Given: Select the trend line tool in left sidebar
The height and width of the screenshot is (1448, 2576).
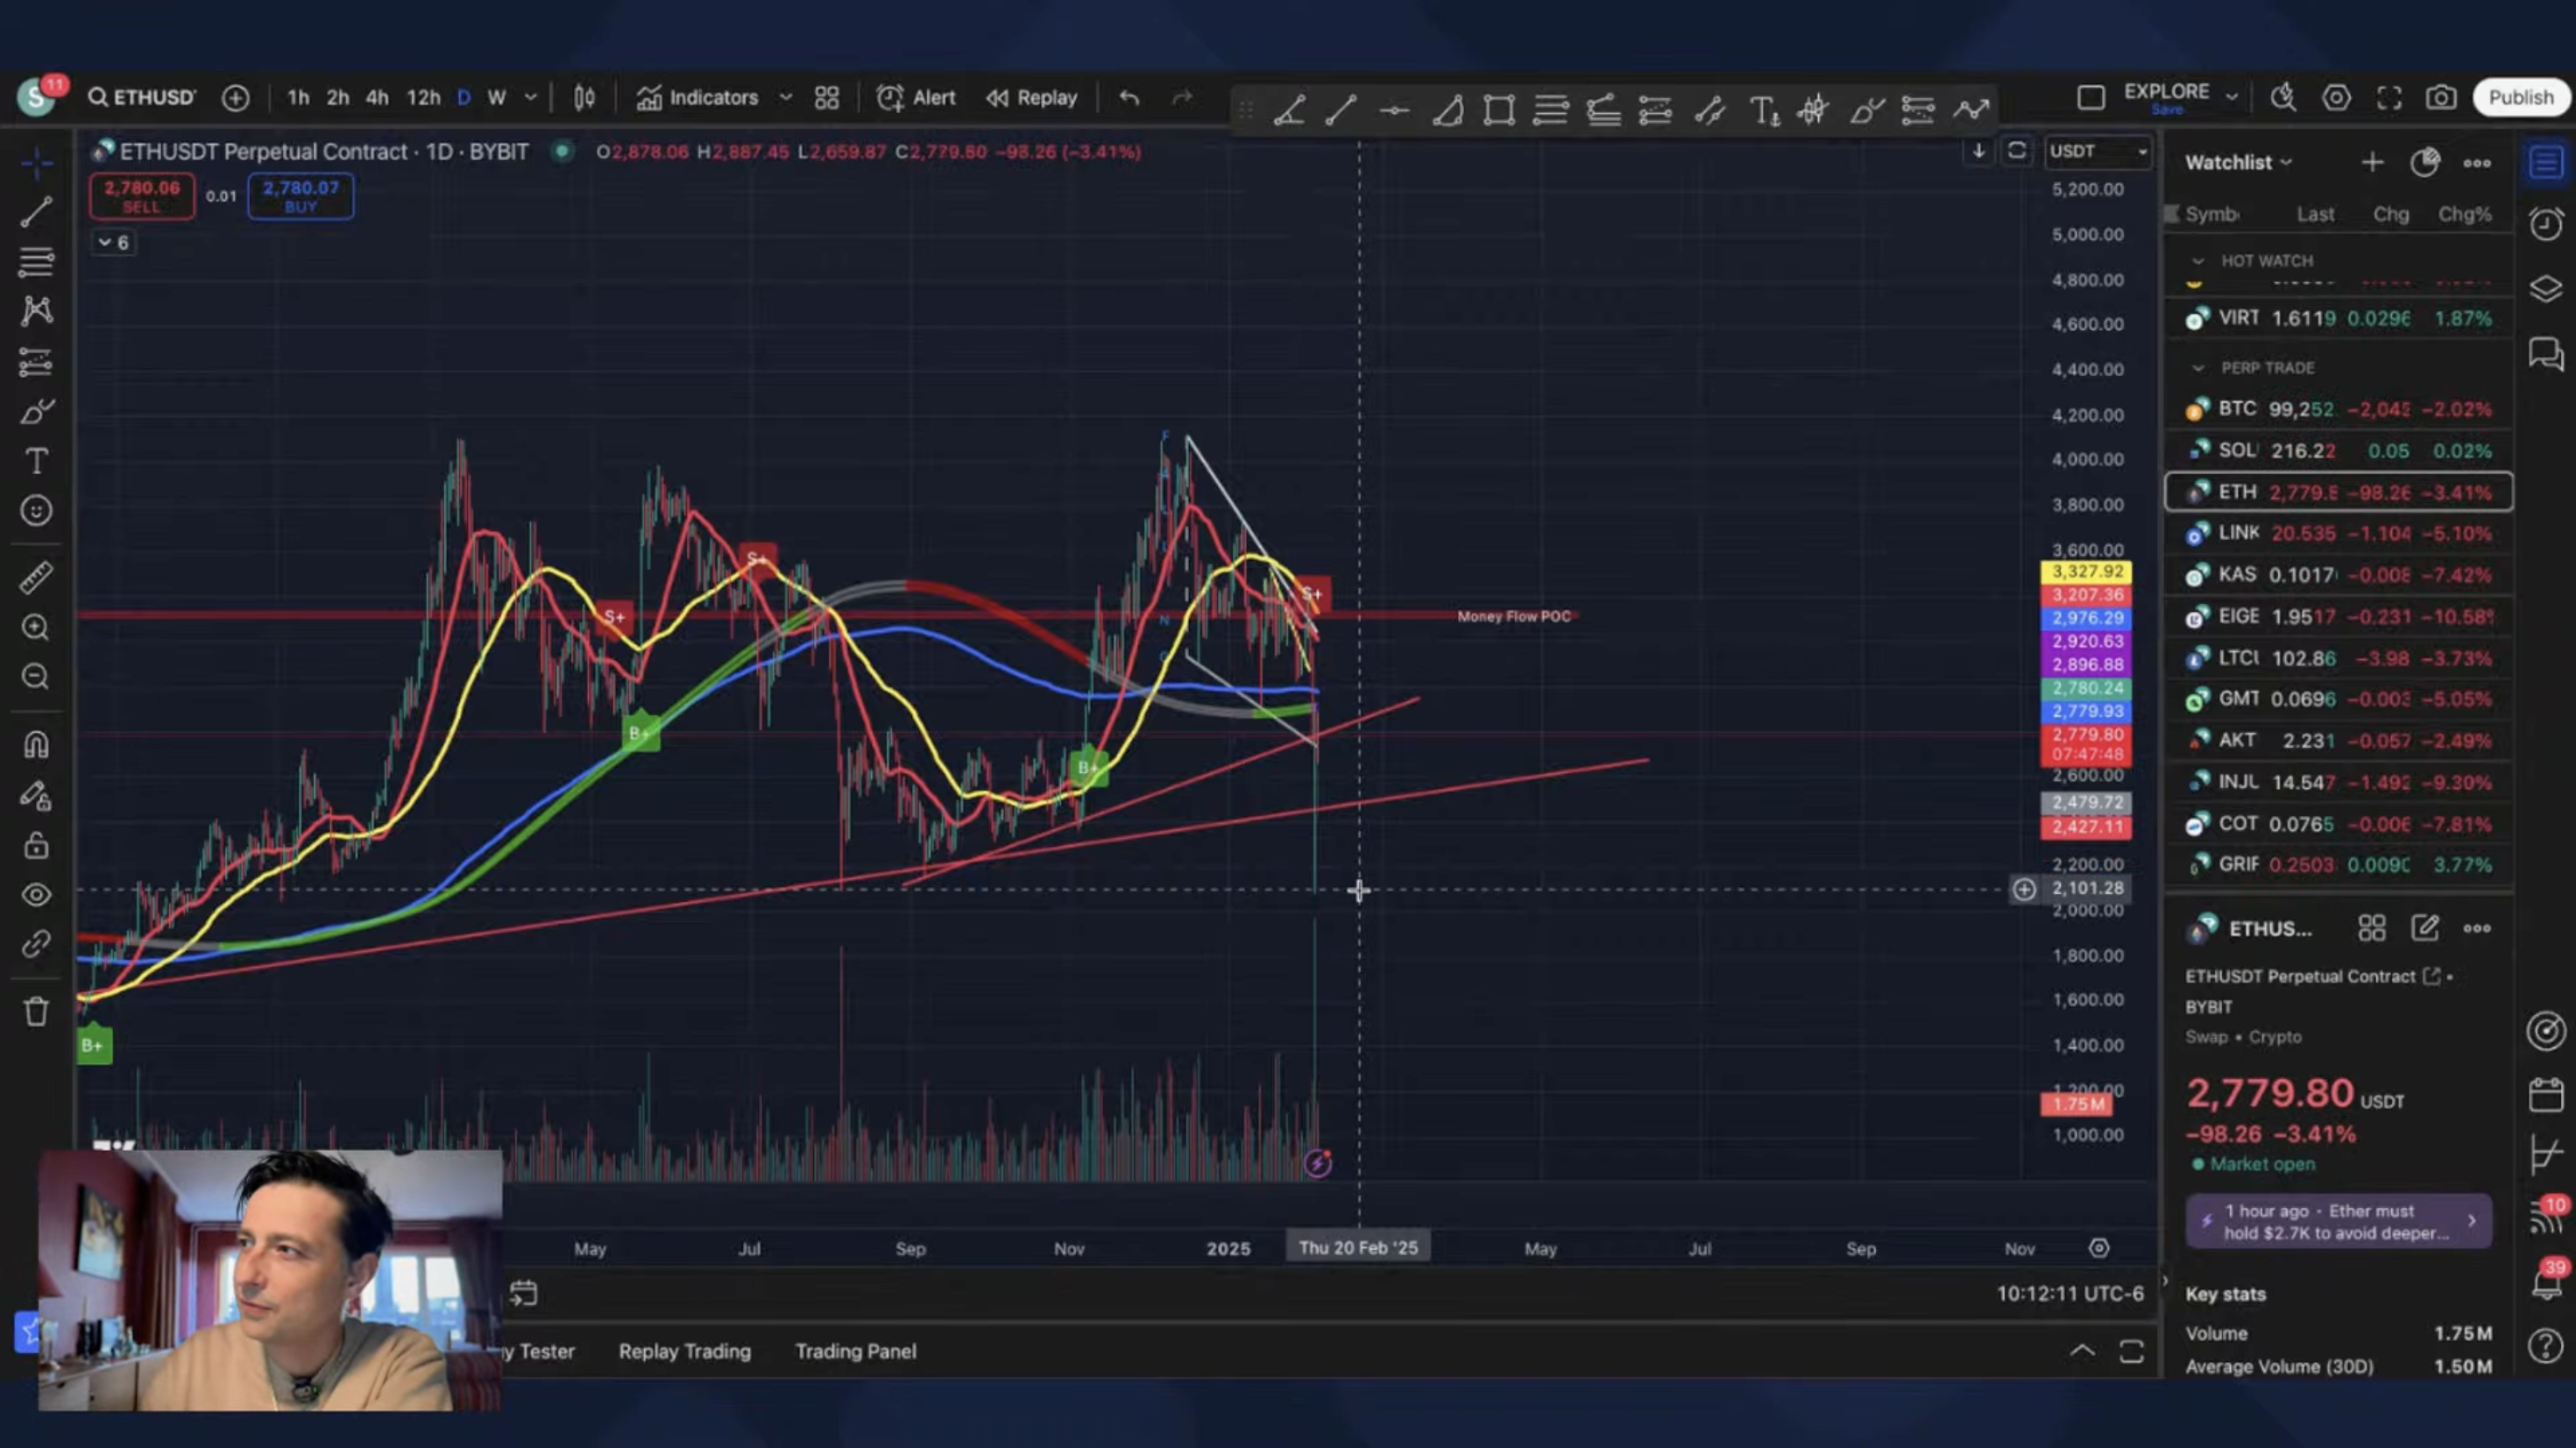Looking at the screenshot, I should pos(36,212).
